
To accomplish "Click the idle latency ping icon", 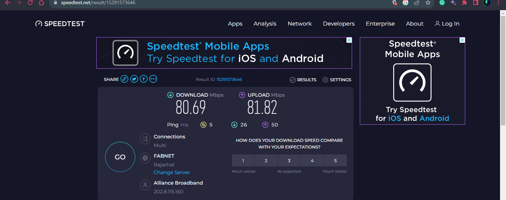I will click(x=203, y=125).
